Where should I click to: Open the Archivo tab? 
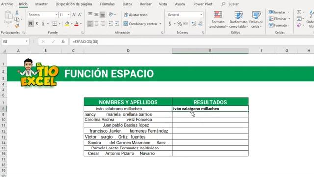tap(7, 4)
